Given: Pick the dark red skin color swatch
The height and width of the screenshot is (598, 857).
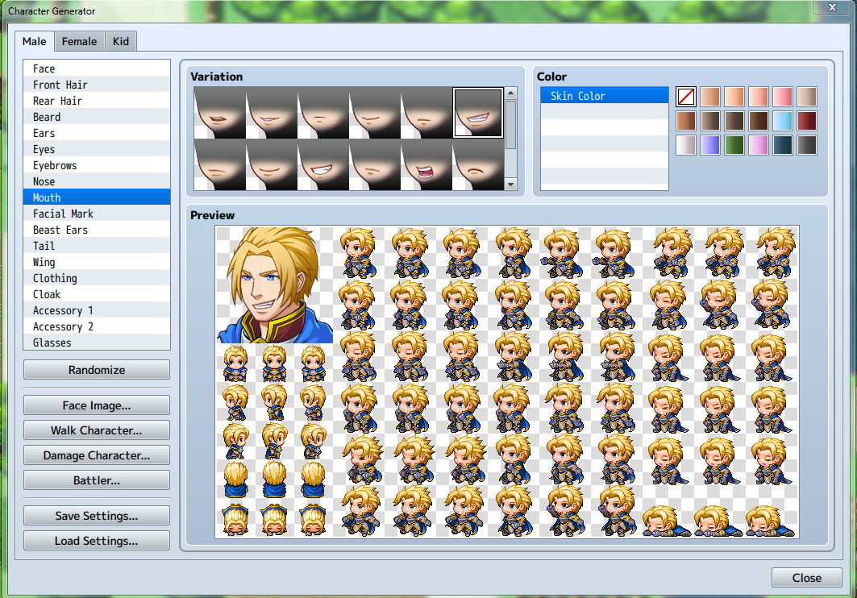Looking at the screenshot, I should [x=807, y=121].
